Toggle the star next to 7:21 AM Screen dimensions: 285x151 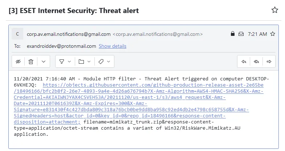coord(272,34)
